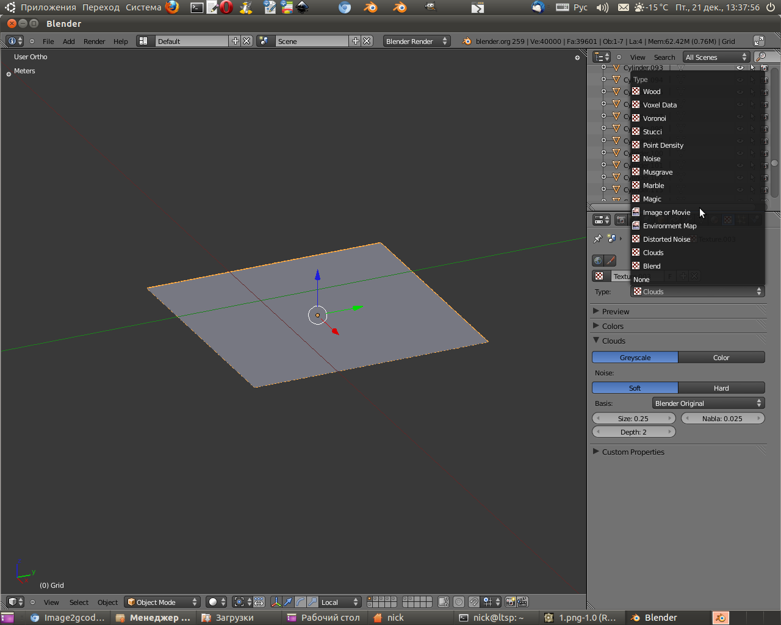The width and height of the screenshot is (781, 625).
Task: Show brush textures button
Action: point(610,261)
